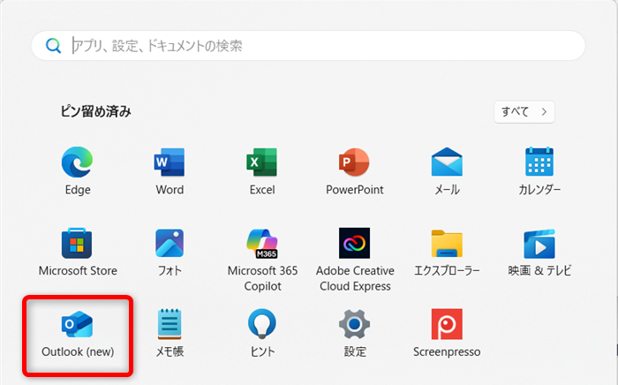Open the ヒント tips app
Viewport: 618px width, 385px height.
(x=262, y=325)
